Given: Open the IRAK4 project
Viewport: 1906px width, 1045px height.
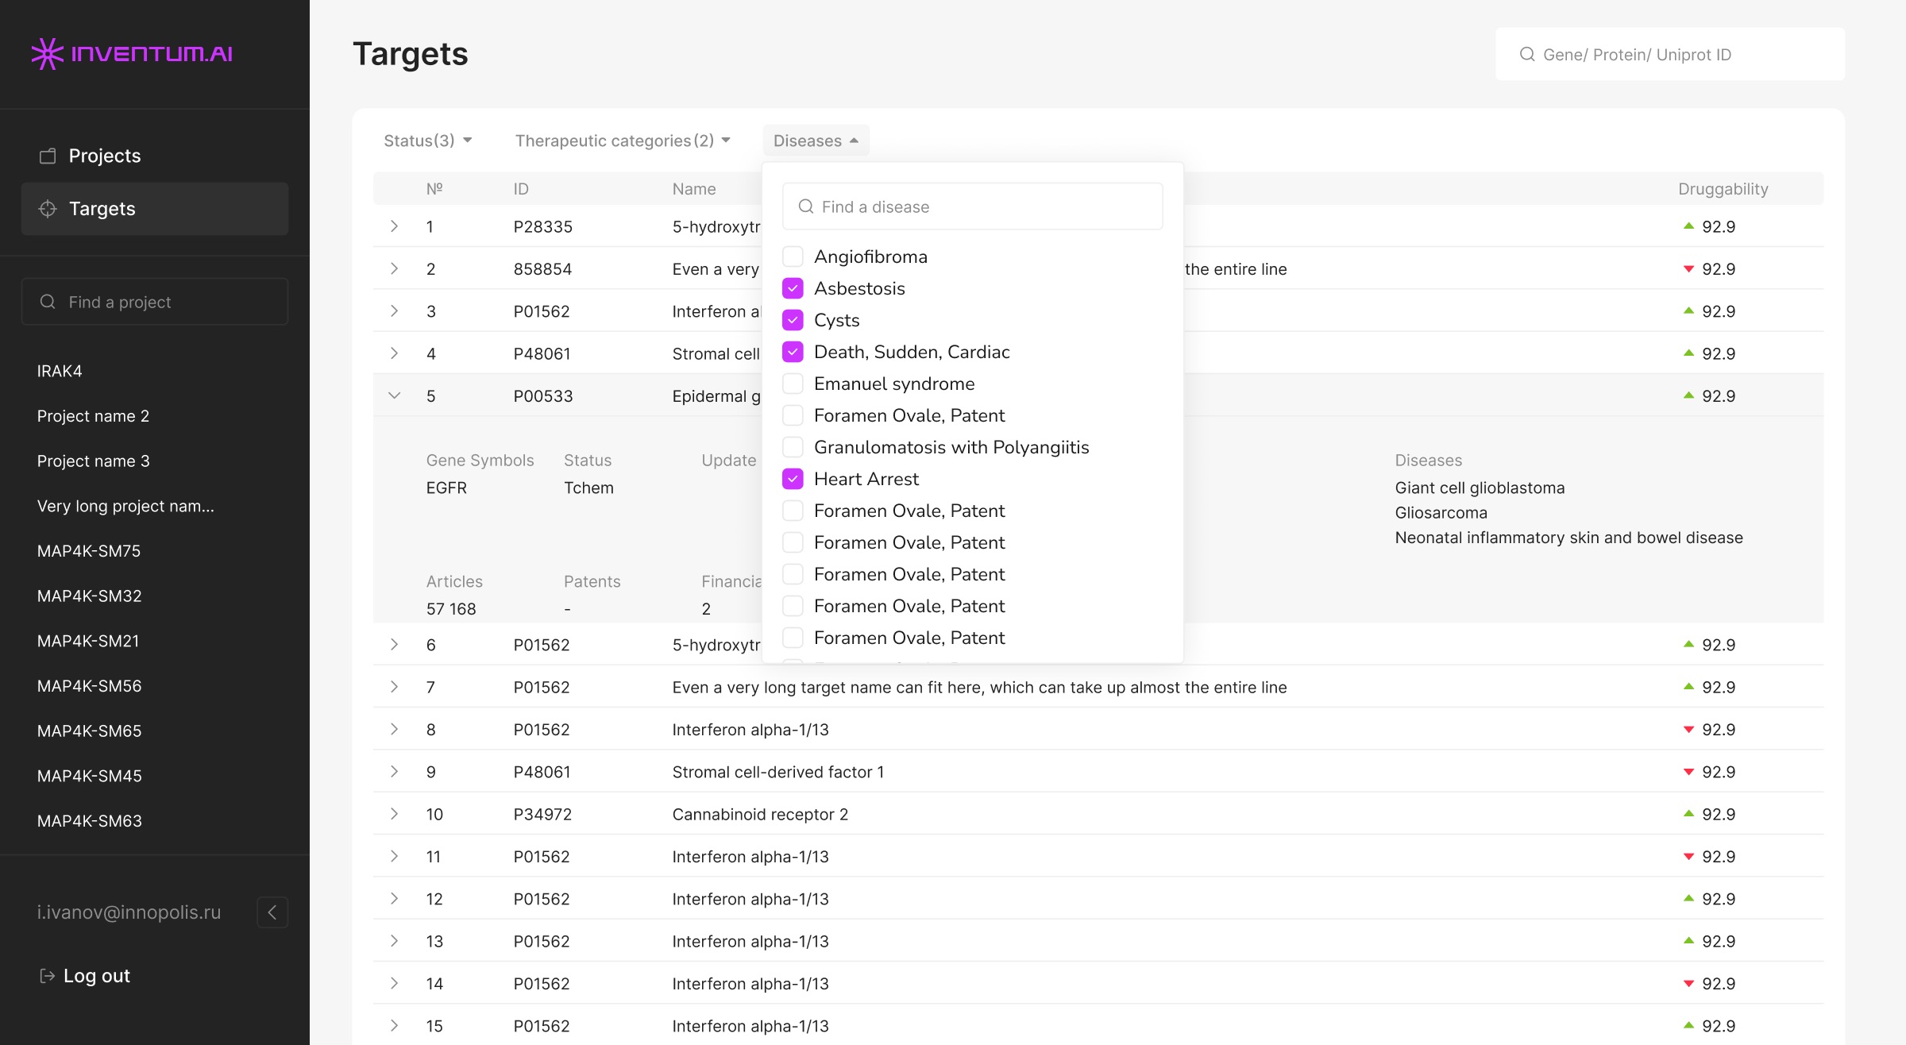Looking at the screenshot, I should pyautogui.click(x=60, y=371).
